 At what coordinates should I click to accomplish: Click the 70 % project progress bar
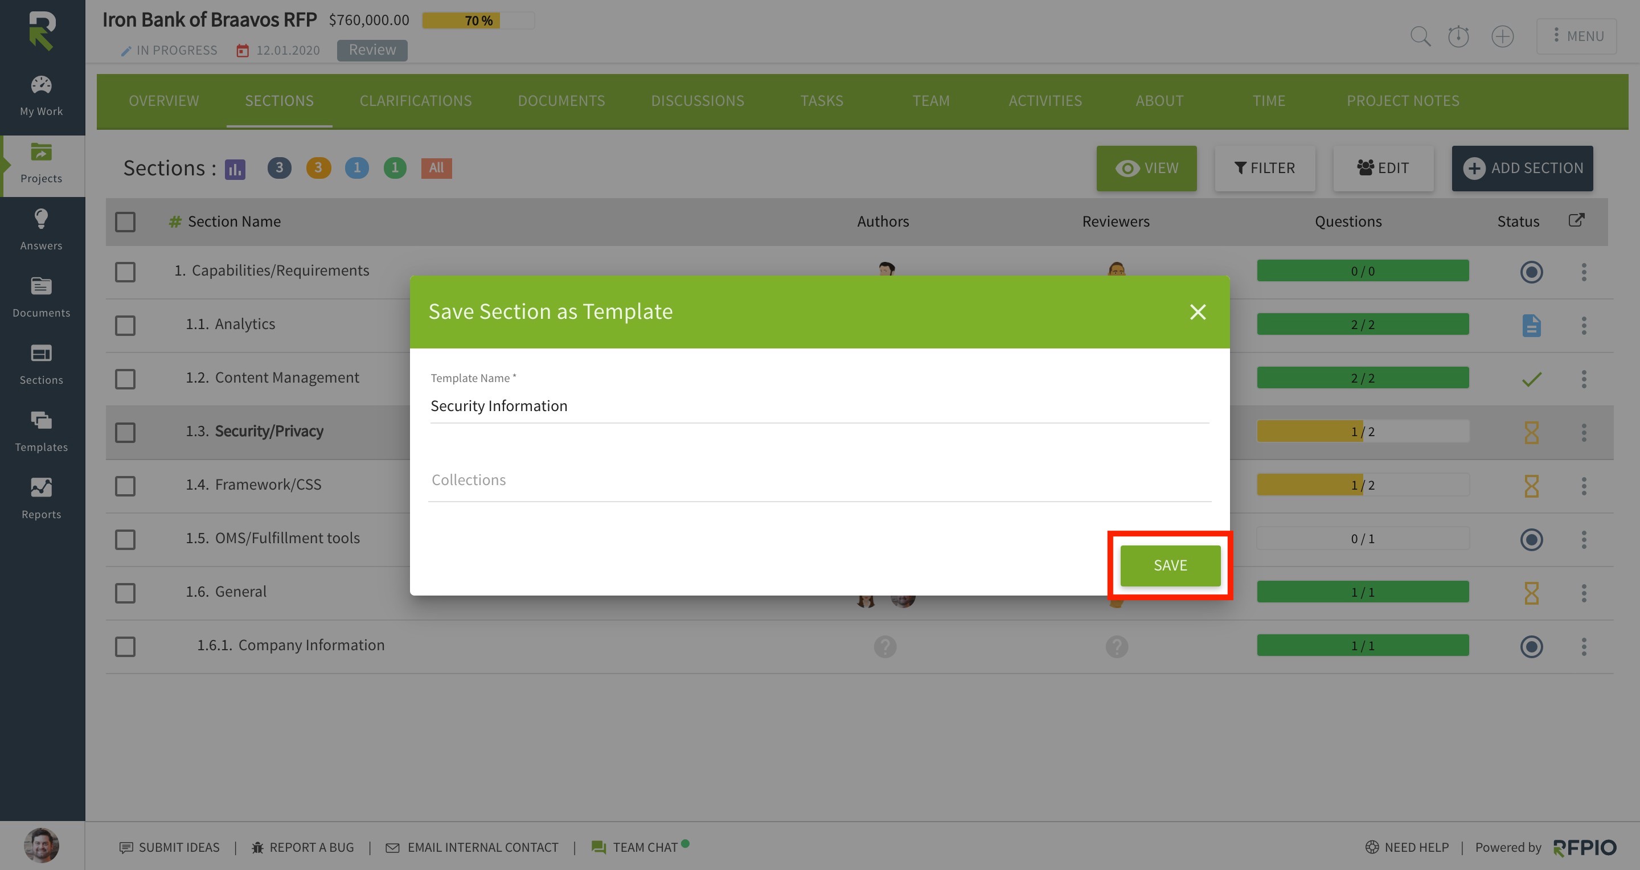click(x=478, y=21)
